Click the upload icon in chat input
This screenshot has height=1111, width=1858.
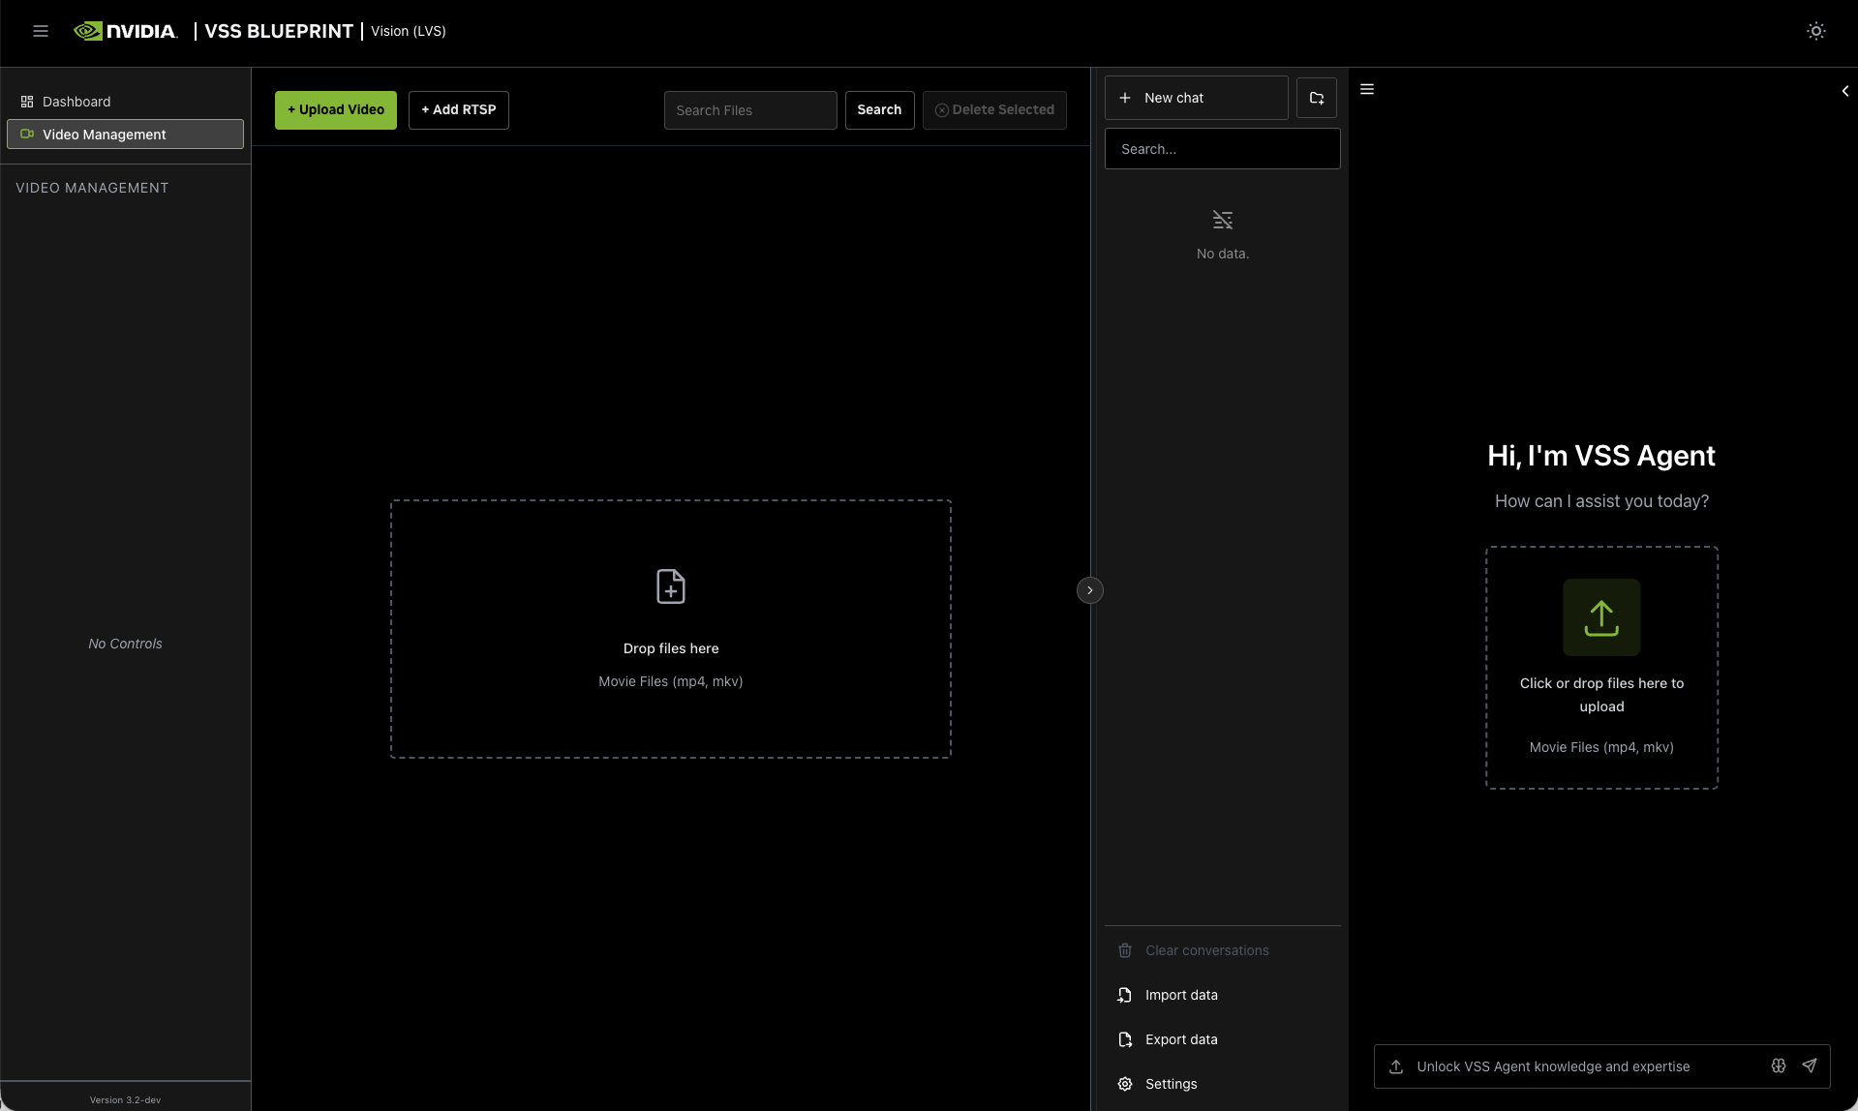coord(1396,1066)
